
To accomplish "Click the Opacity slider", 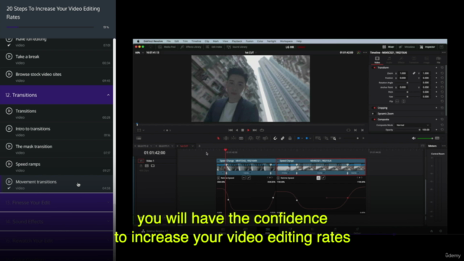I will tap(407, 130).
